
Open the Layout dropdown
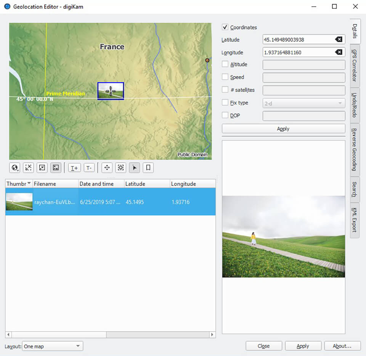[52, 346]
